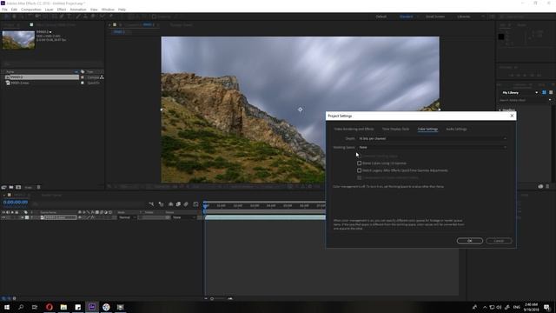Toggle hide shy layers icon
This screenshot has height=313, width=556.
[x=170, y=204]
